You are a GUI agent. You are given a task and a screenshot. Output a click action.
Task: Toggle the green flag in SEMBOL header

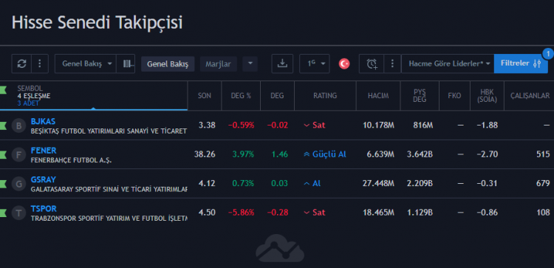click(x=3, y=89)
